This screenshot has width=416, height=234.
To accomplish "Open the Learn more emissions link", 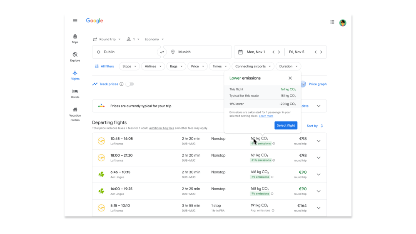I will point(266,116).
